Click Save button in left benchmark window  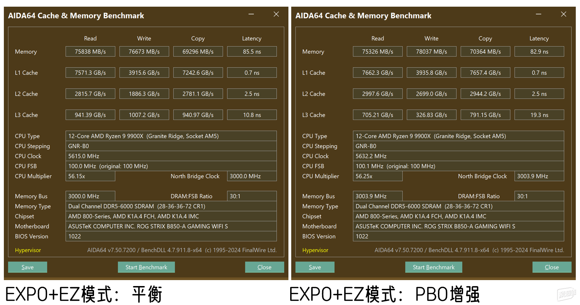(27, 267)
